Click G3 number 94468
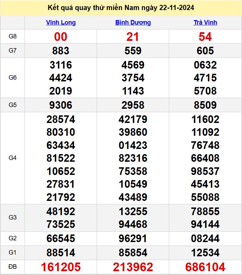The height and width of the screenshot is (275, 242). (x=133, y=224)
